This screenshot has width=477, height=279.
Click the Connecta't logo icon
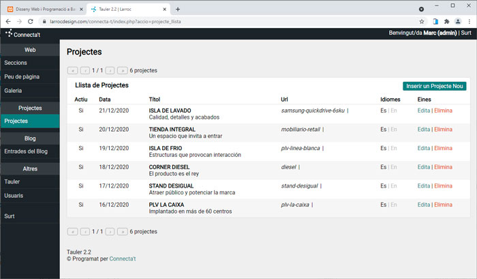9,33
